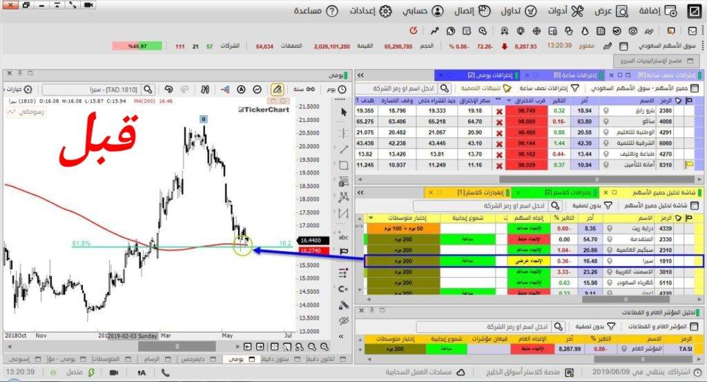Toggle the highlighted drawing mode pencil button
Viewport: 707px width, 382px height.
277,89
